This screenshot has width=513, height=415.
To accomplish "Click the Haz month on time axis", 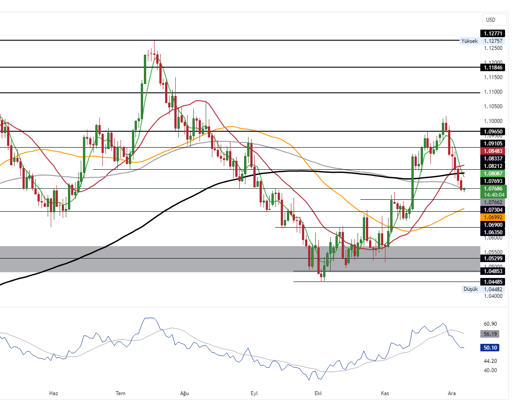I will point(53,393).
